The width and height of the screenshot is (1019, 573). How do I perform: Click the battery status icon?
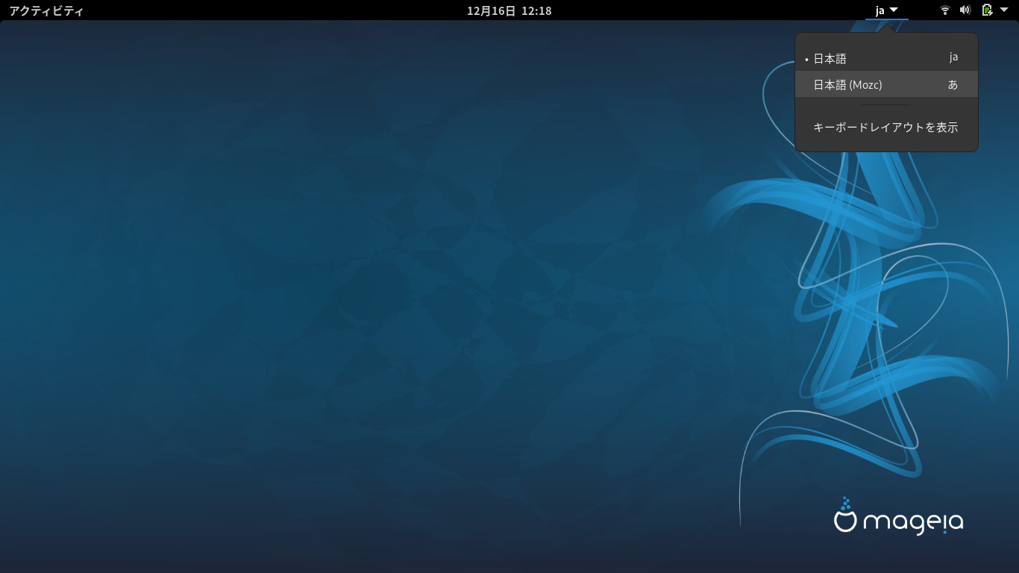pyautogui.click(x=987, y=10)
